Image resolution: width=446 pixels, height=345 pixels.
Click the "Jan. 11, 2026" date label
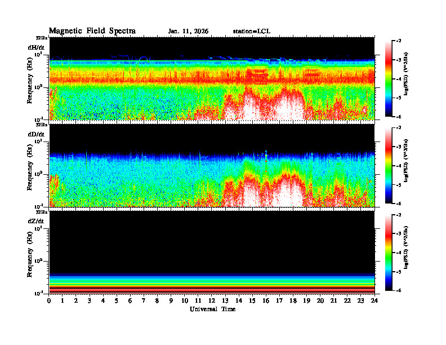(x=188, y=32)
